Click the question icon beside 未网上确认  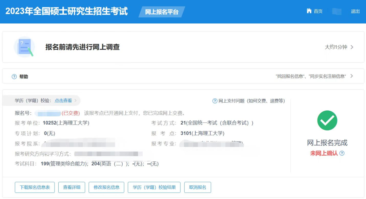point(342,153)
